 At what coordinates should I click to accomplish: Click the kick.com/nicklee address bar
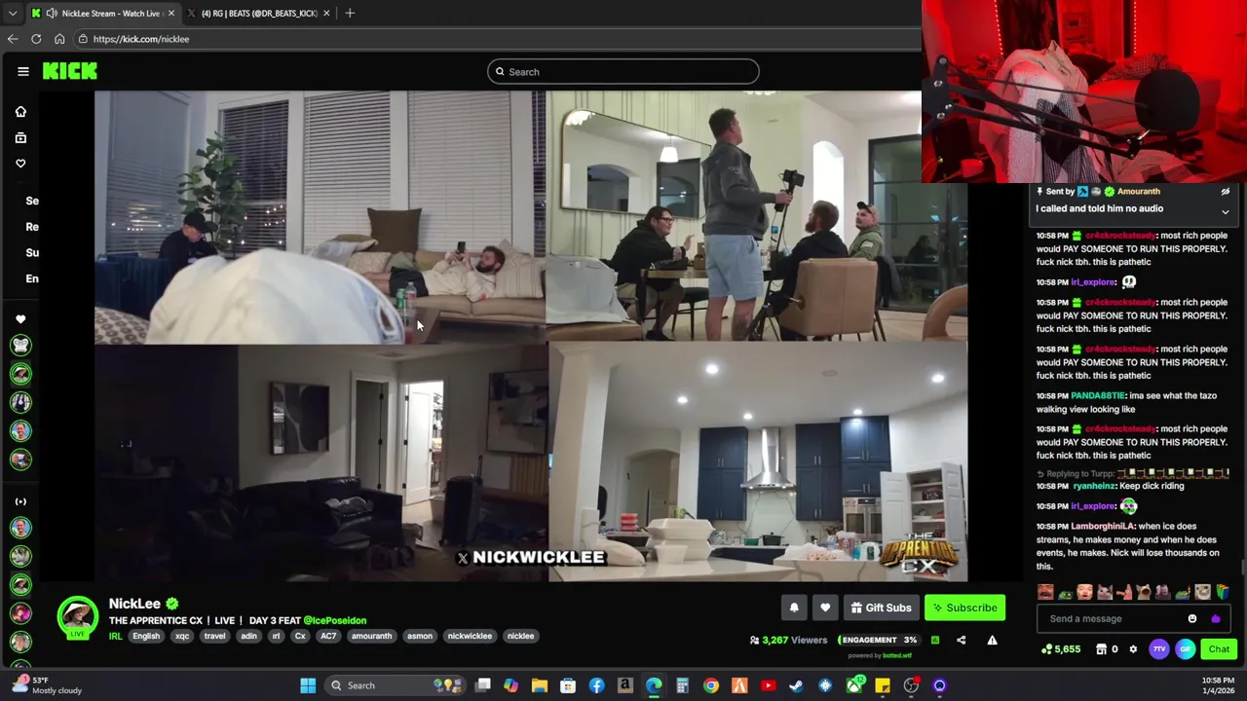point(497,39)
